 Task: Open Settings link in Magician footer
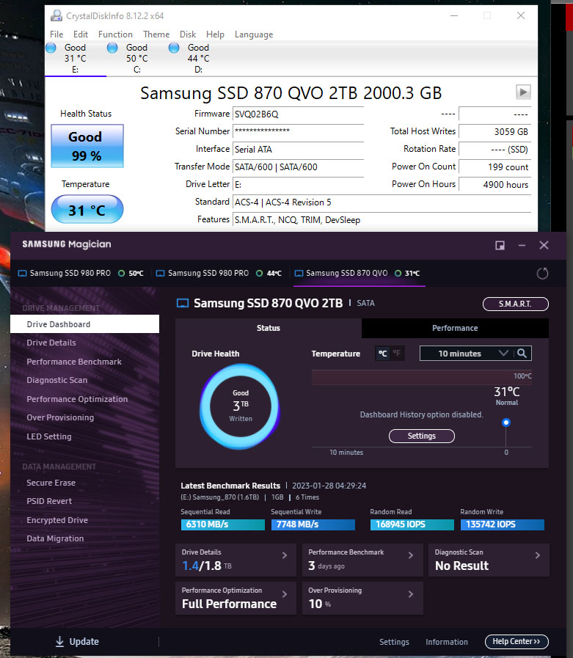[x=394, y=642]
